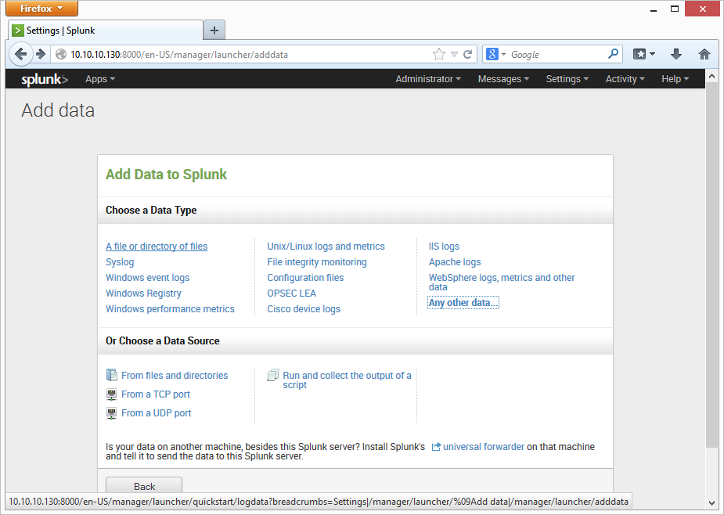
Task: Open the bookmarks menu star icon
Action: [643, 54]
